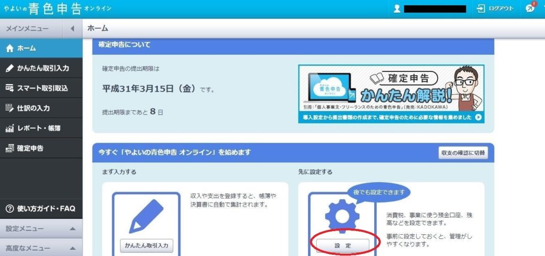Click the pencil icon beside かんたん取引入力 menu
The height and width of the screenshot is (256, 545).
tap(10, 69)
